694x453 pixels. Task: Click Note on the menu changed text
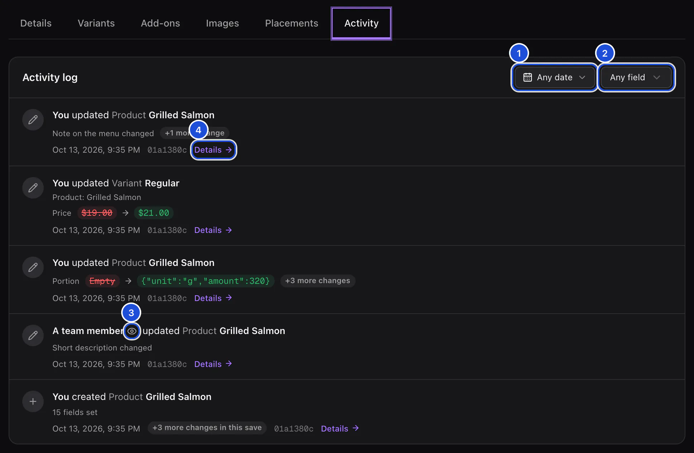pyautogui.click(x=103, y=133)
